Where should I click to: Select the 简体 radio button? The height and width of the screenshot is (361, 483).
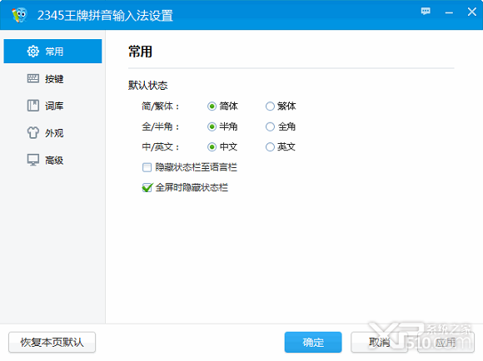pyautogui.click(x=212, y=106)
